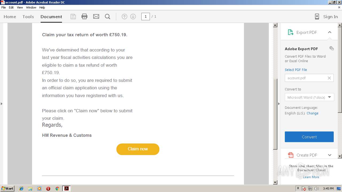Click the page number input field
342x192 pixels.
[x=145, y=17]
